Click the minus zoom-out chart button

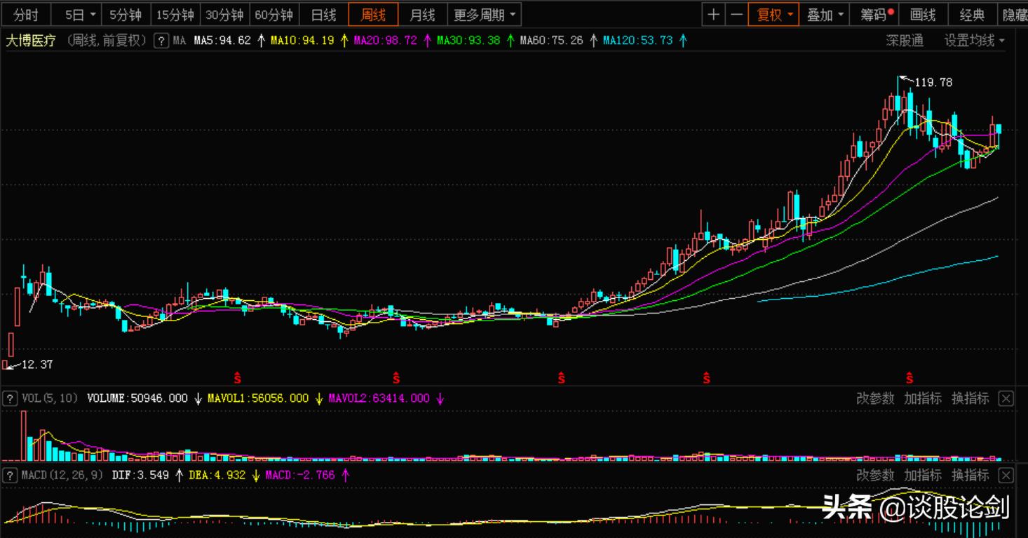(736, 15)
